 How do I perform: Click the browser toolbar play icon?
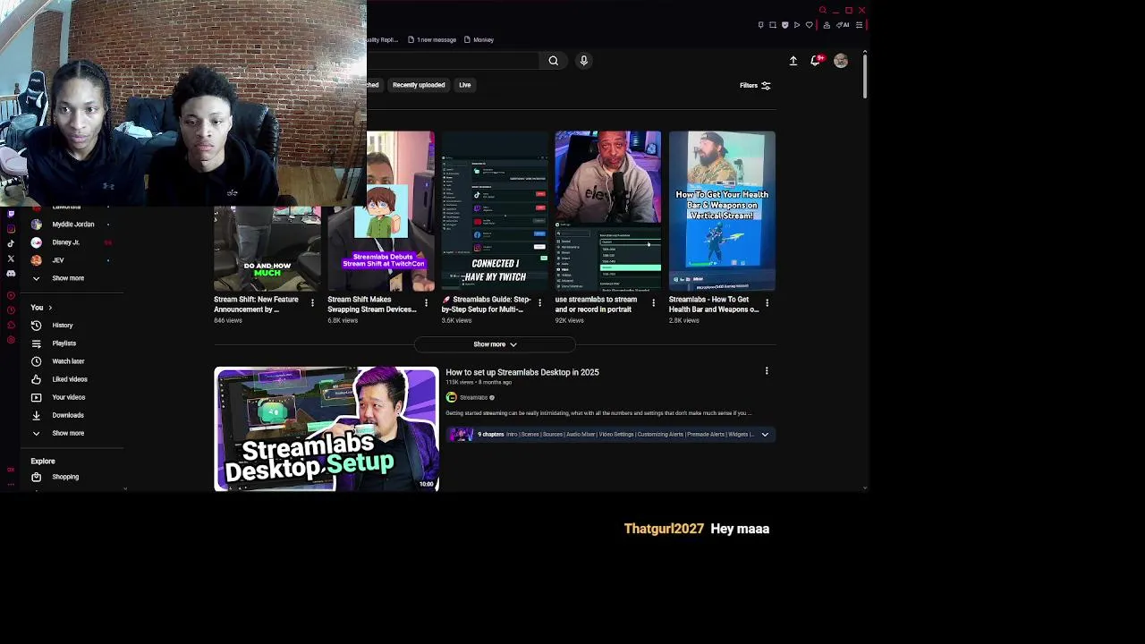[797, 24]
